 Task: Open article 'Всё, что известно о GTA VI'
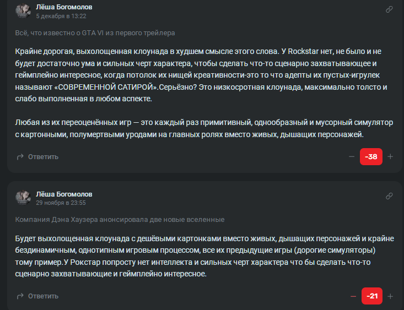(x=95, y=33)
